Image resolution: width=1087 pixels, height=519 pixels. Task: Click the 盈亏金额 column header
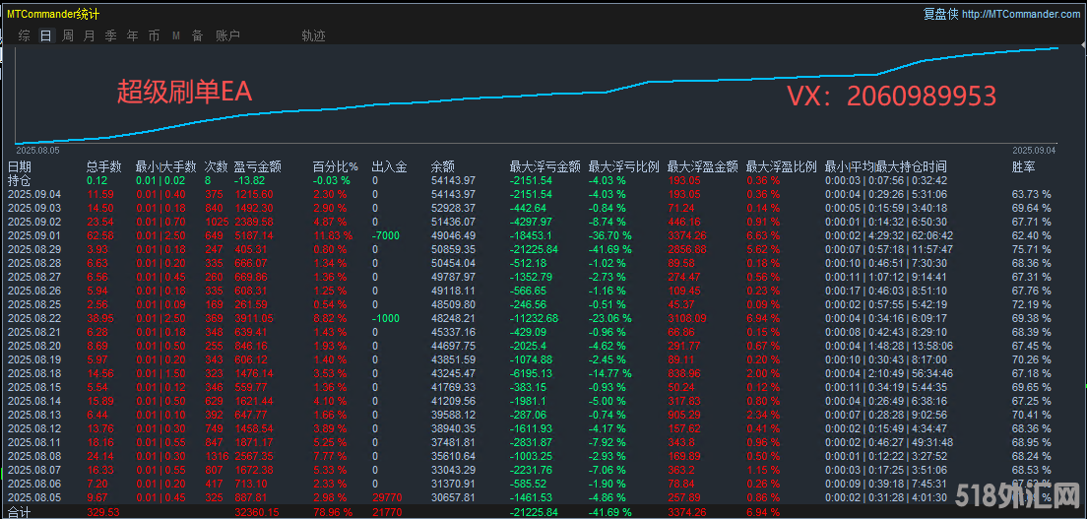click(x=257, y=166)
